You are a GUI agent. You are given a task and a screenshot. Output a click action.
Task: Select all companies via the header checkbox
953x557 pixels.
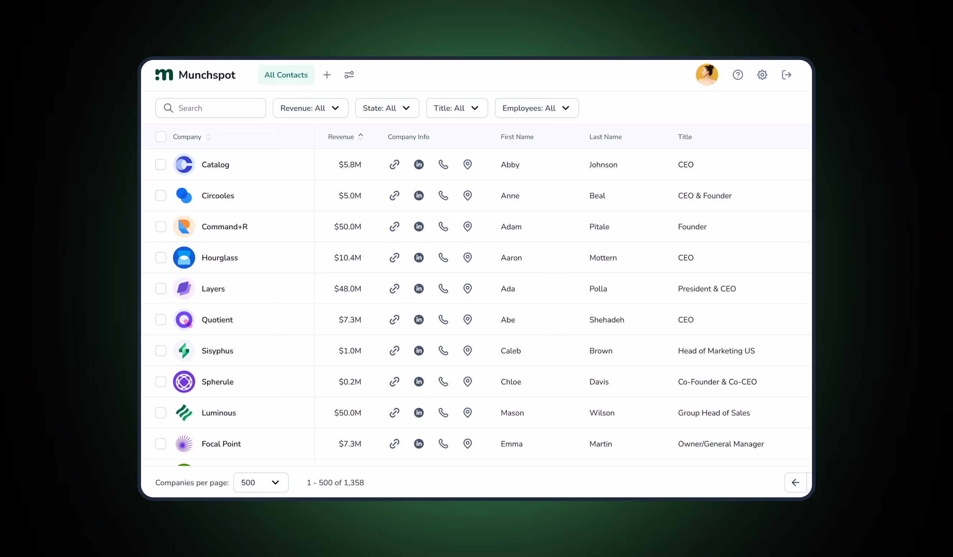tap(161, 137)
